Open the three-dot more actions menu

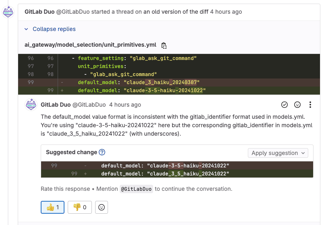tap(310, 105)
